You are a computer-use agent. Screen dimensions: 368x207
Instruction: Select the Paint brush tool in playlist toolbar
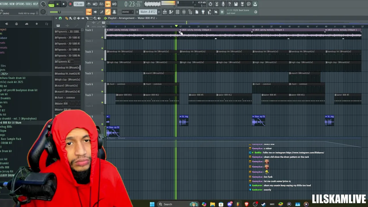(70, 18)
